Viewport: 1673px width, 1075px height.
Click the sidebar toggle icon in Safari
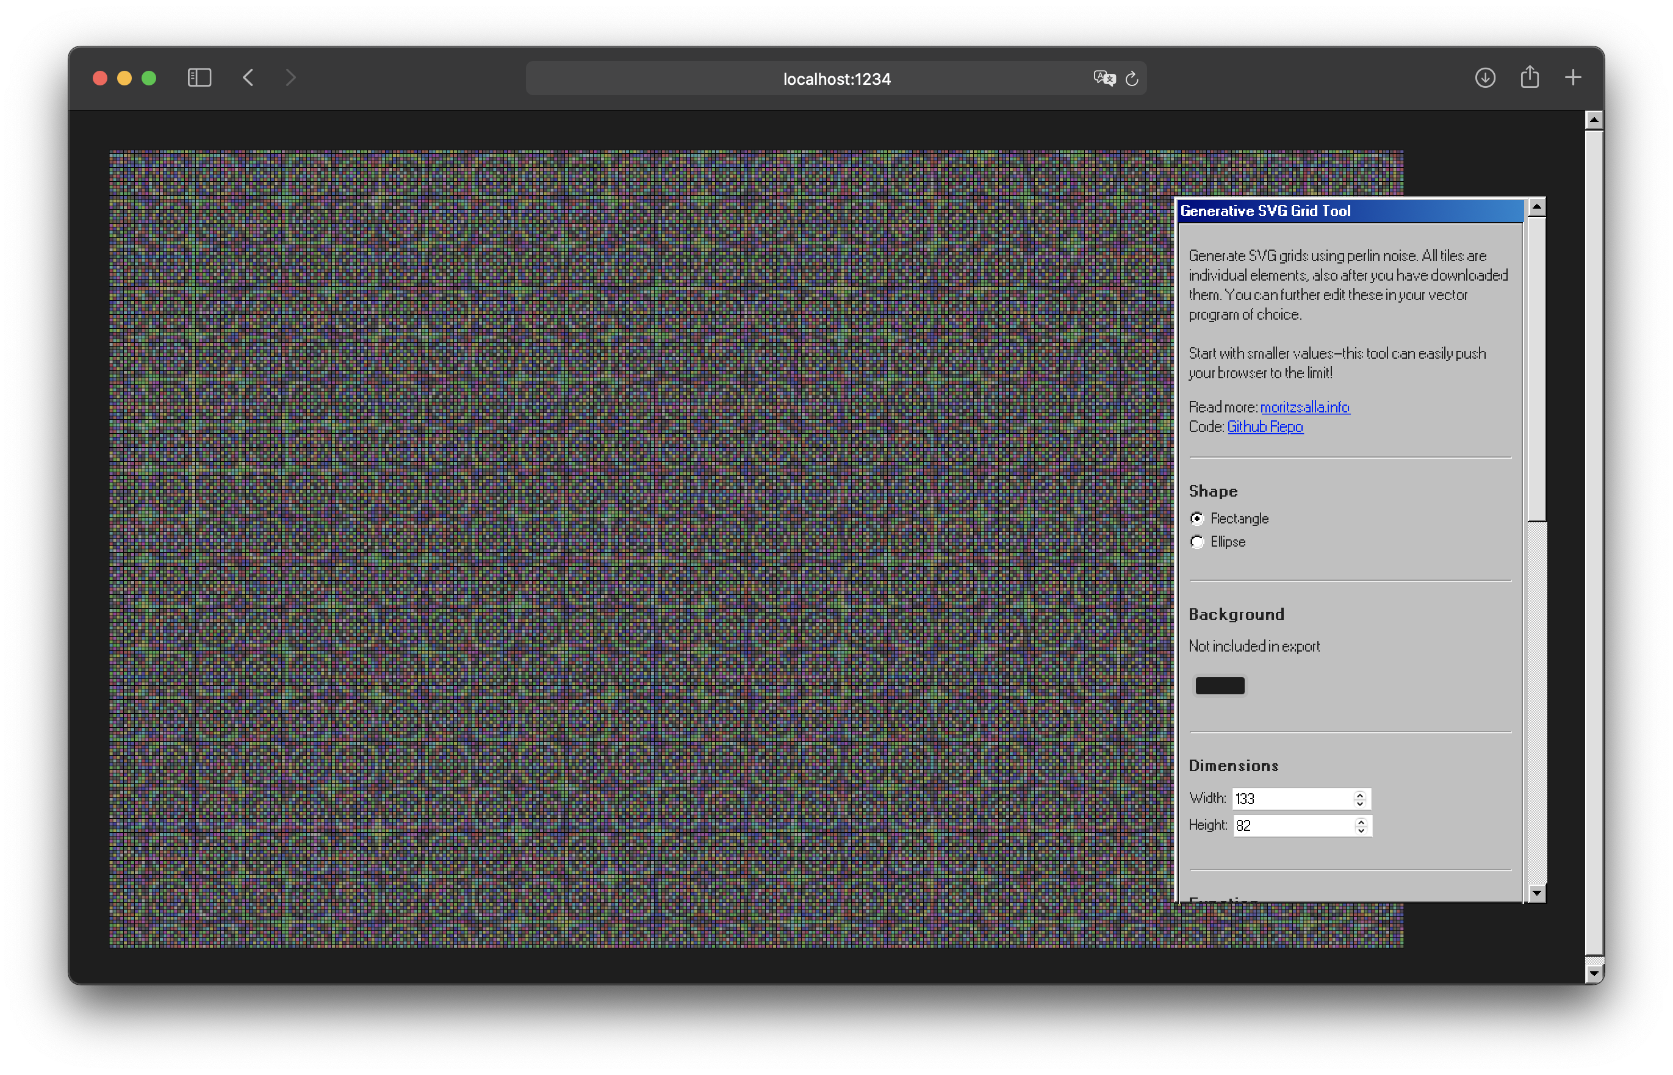(199, 77)
